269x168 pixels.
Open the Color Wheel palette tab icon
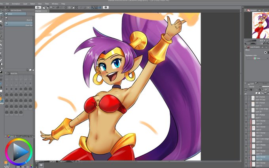9,137
